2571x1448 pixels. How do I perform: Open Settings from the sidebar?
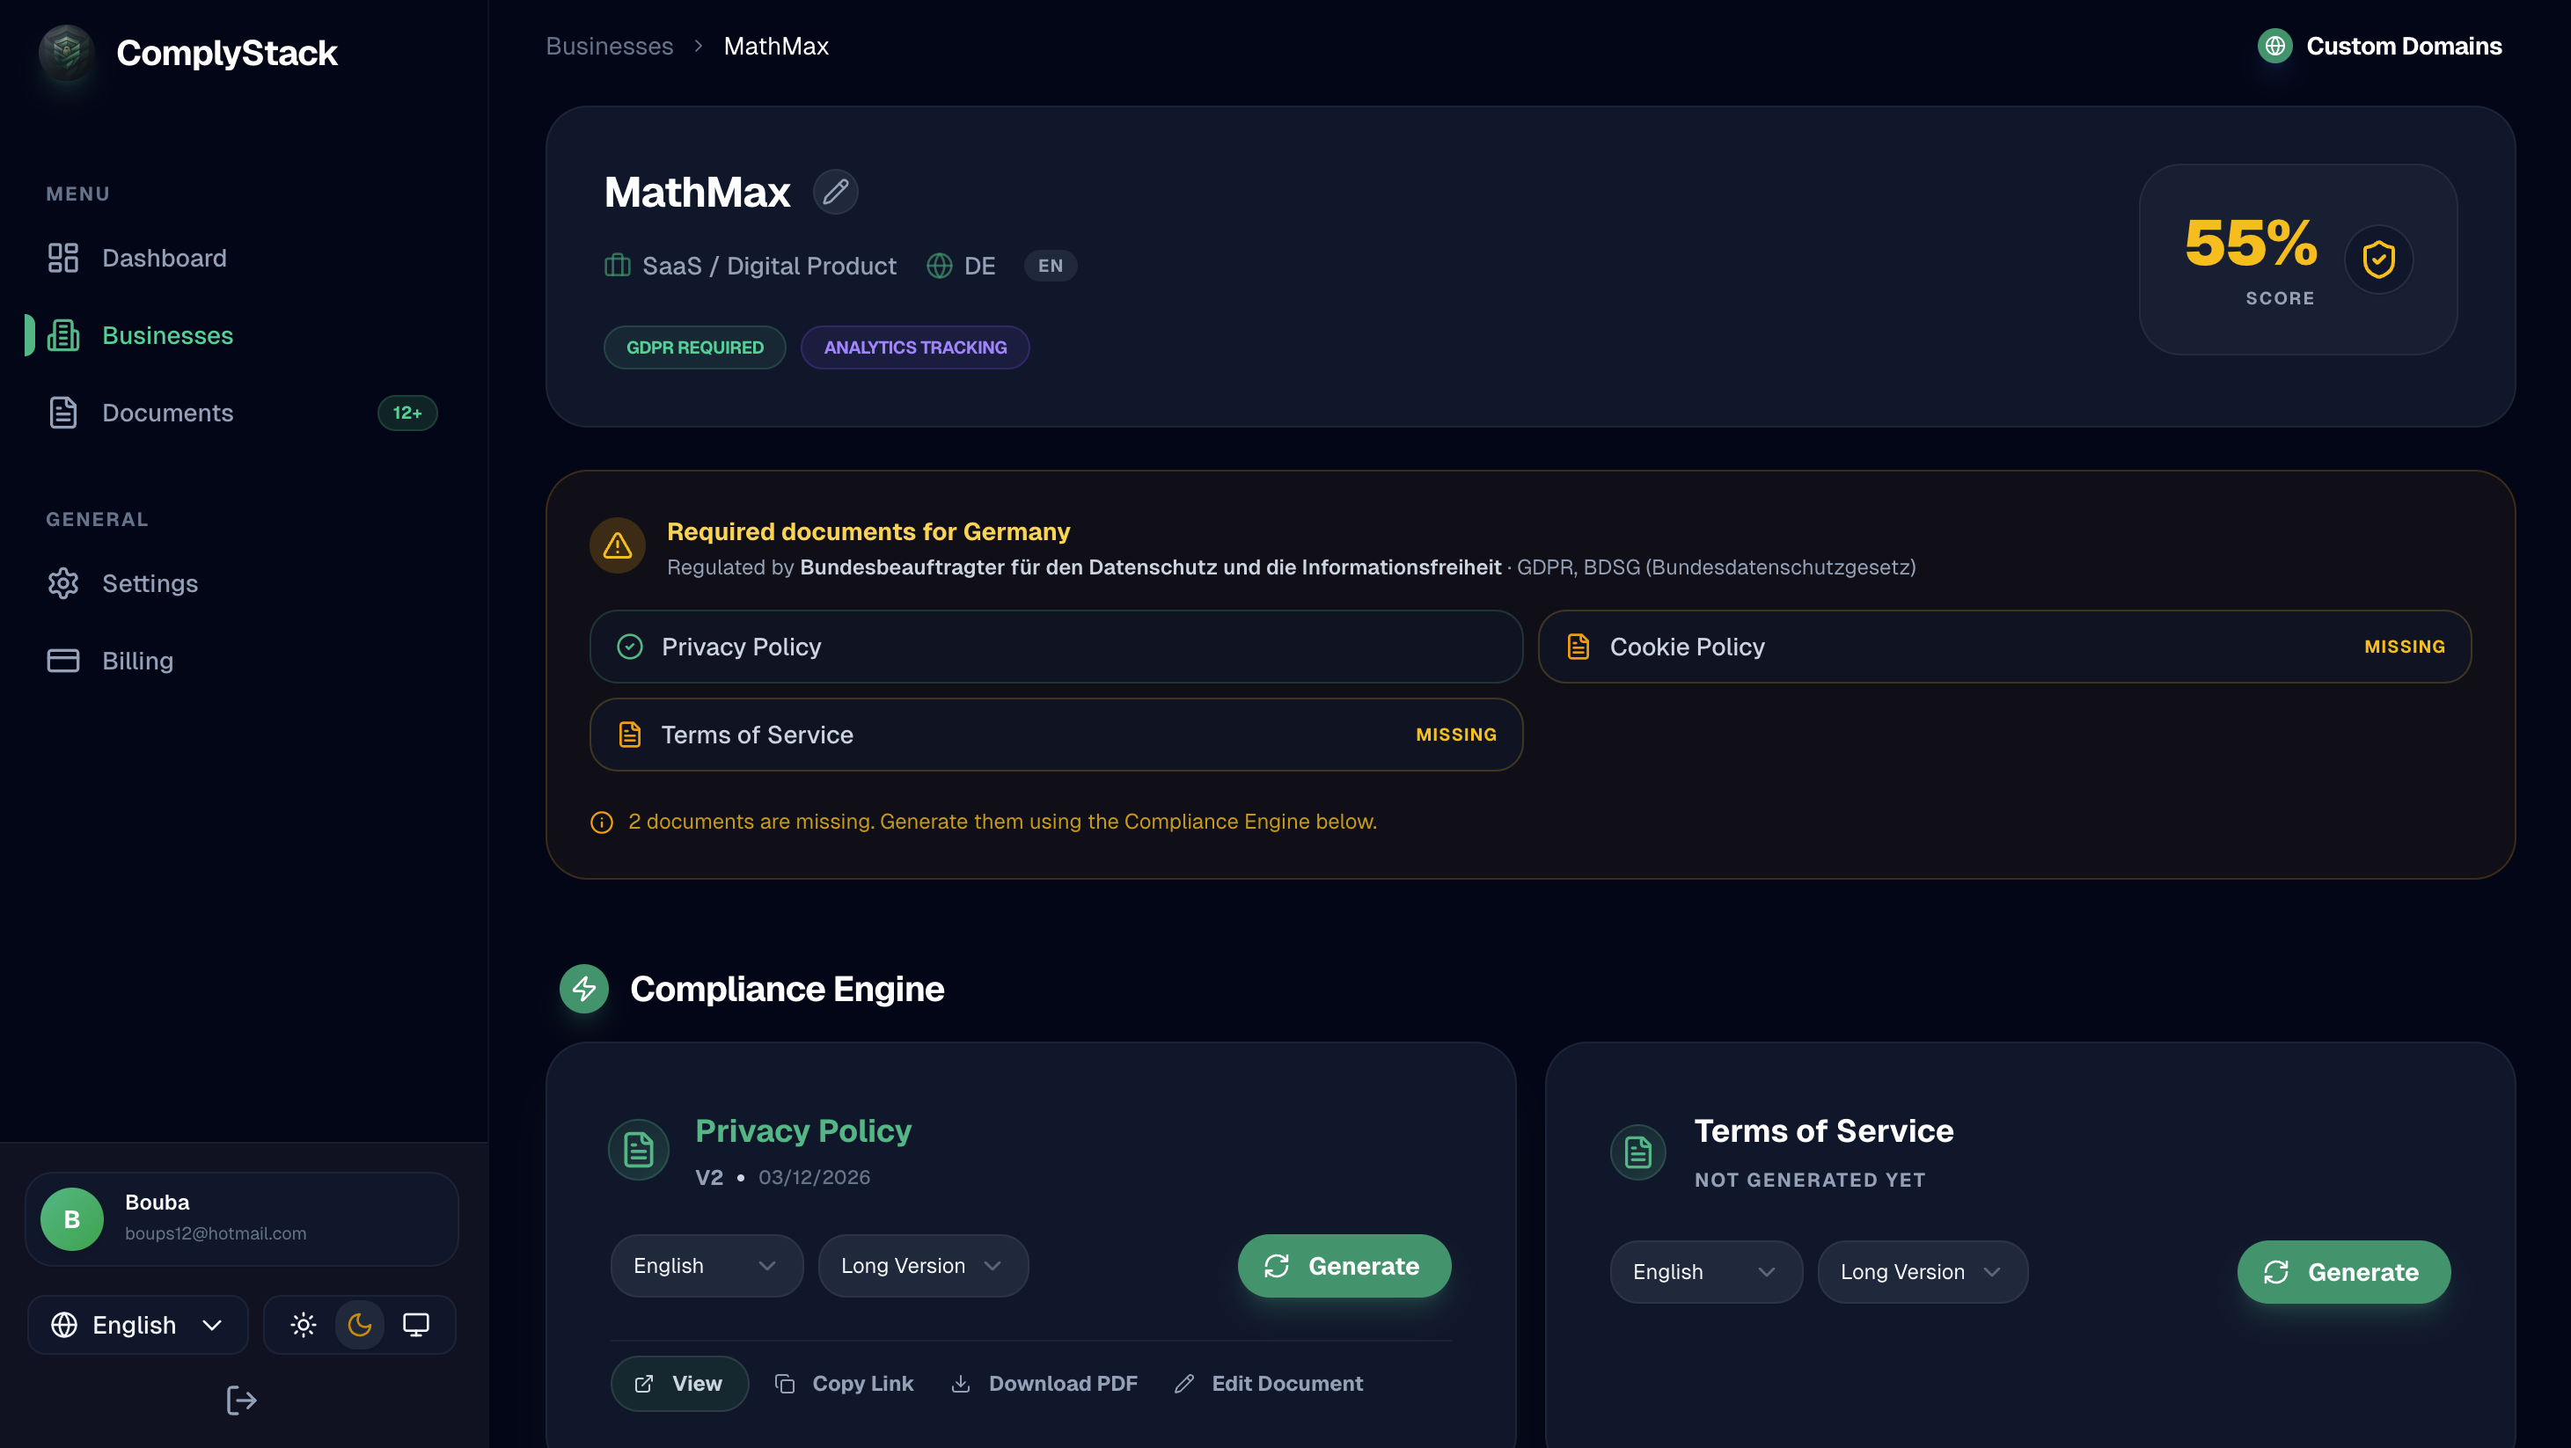coord(150,582)
